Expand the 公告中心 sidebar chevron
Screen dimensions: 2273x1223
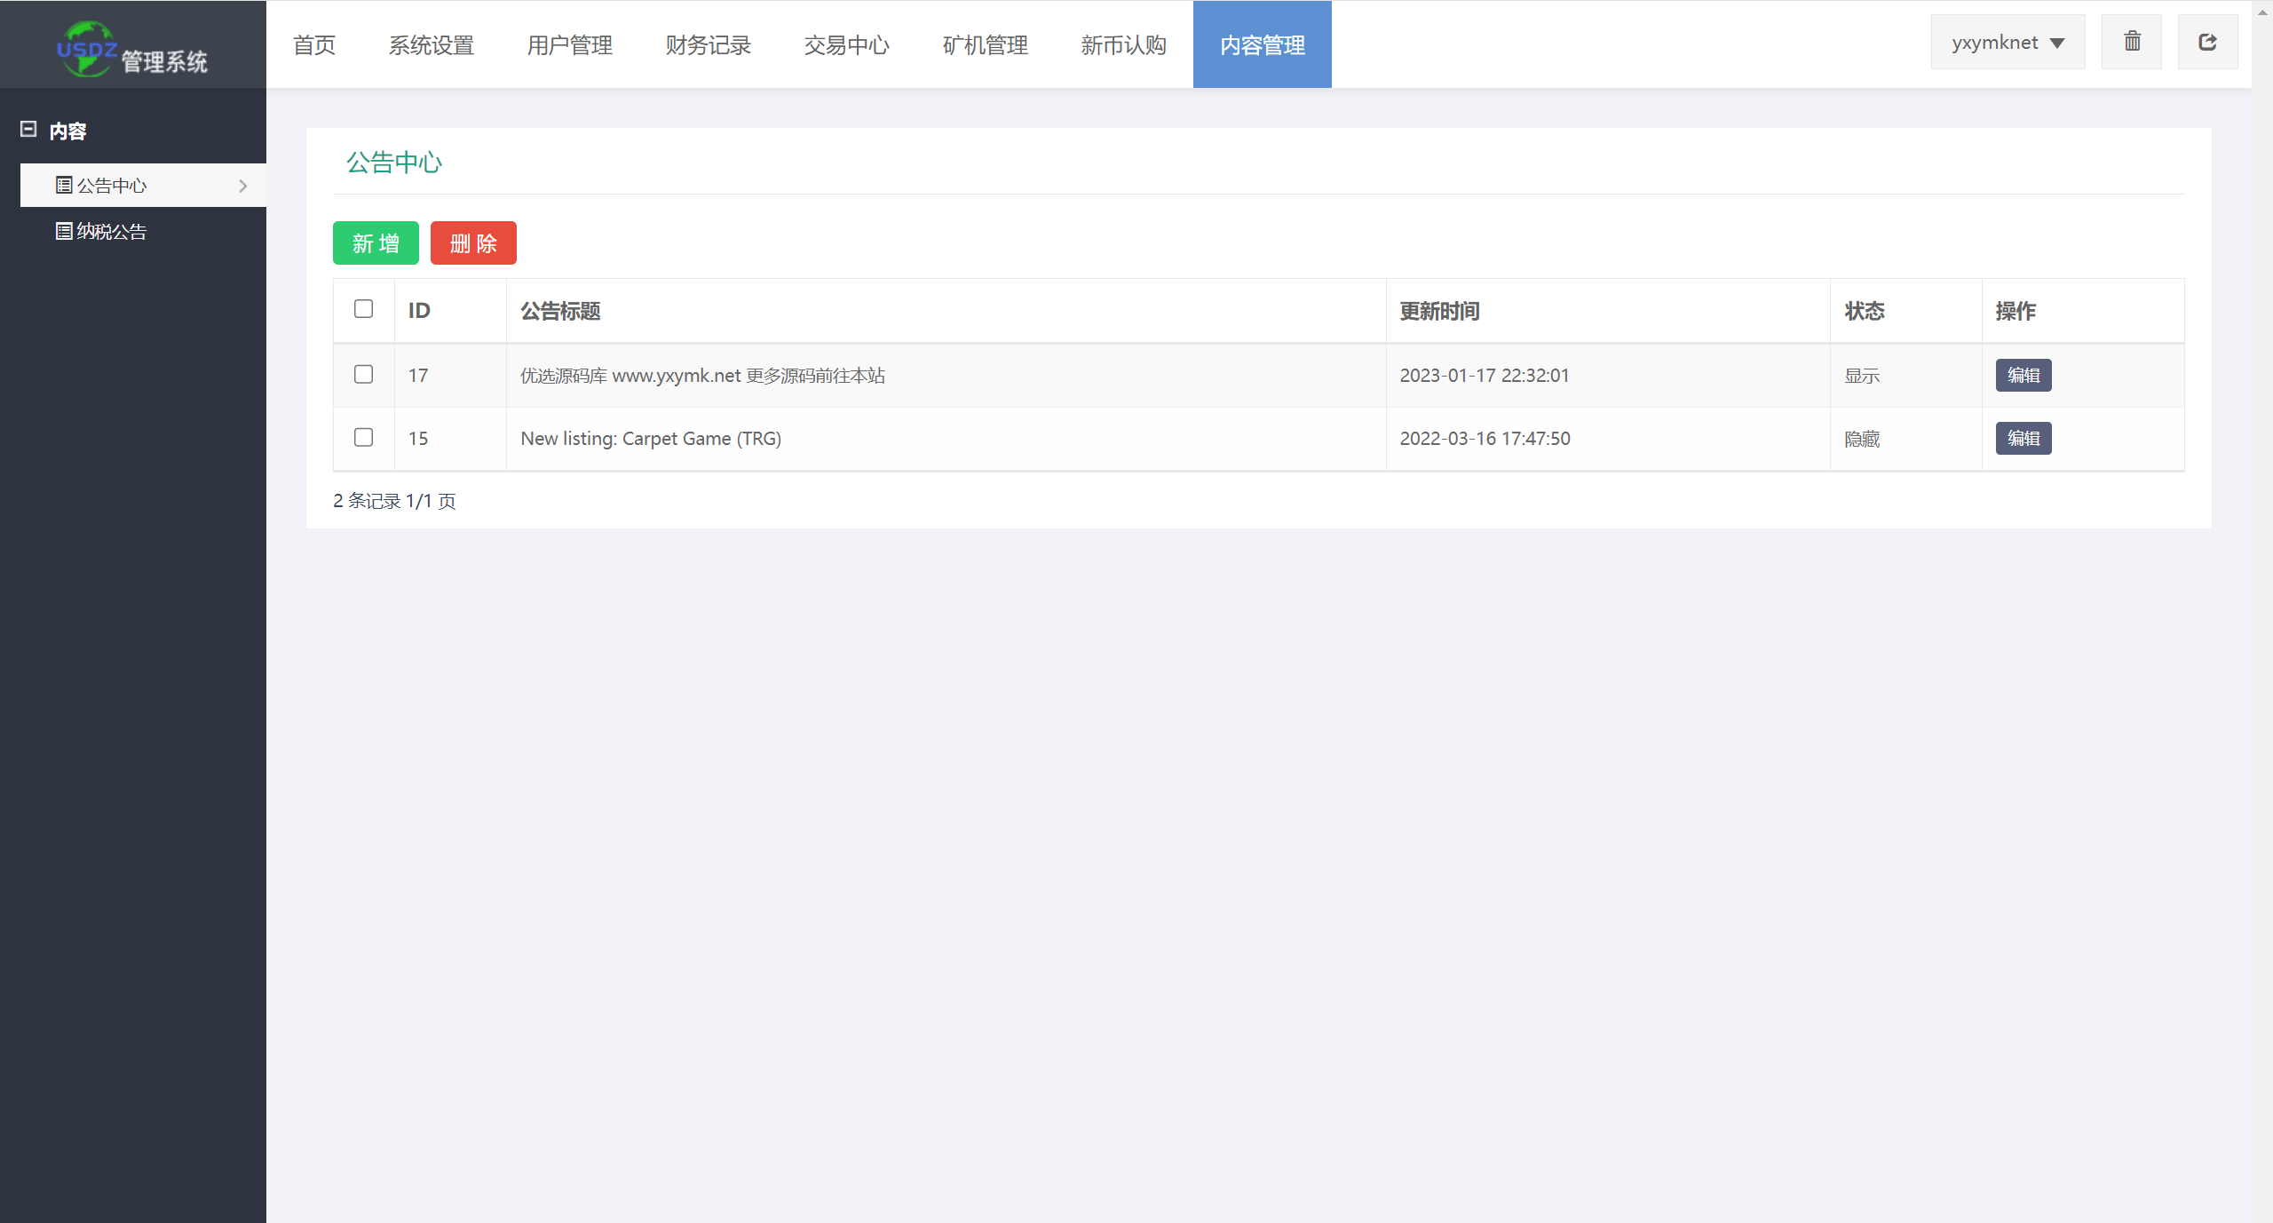pyautogui.click(x=242, y=186)
